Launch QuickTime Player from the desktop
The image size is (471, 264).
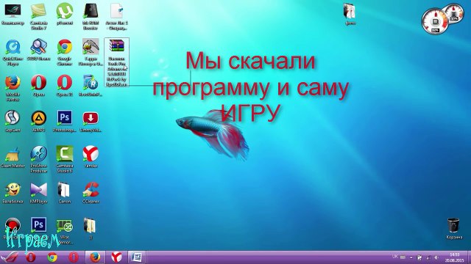click(x=13, y=52)
